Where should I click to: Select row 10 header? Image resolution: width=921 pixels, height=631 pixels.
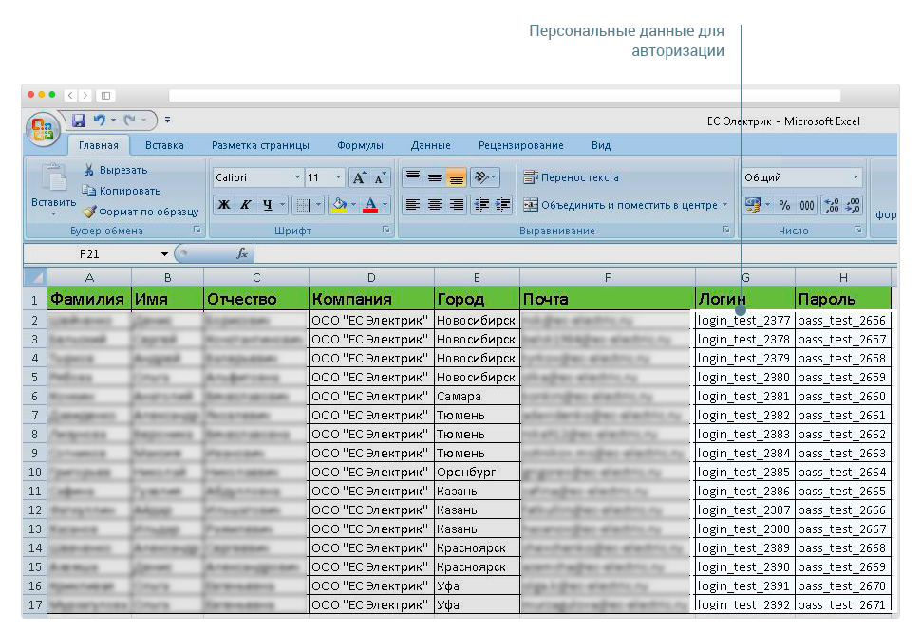[x=34, y=472]
